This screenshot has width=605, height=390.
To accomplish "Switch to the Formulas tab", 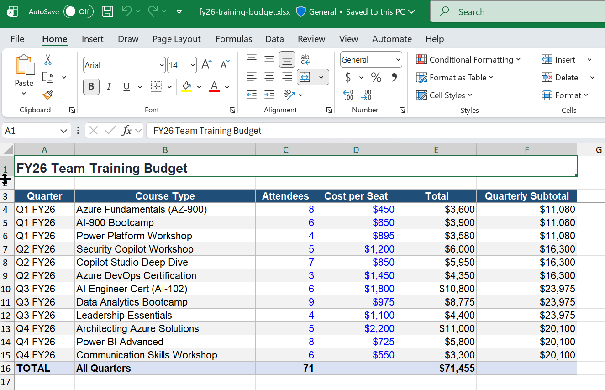I will click(x=234, y=39).
